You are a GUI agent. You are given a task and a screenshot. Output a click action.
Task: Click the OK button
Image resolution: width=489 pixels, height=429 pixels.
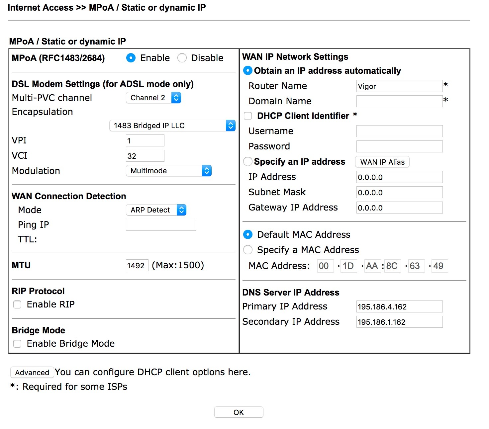[x=239, y=412]
